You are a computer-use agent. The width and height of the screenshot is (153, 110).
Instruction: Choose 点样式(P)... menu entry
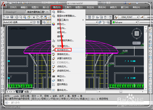(x=68, y=67)
